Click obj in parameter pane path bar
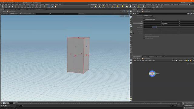This screenshot has width=194, height=109. coord(139,11)
